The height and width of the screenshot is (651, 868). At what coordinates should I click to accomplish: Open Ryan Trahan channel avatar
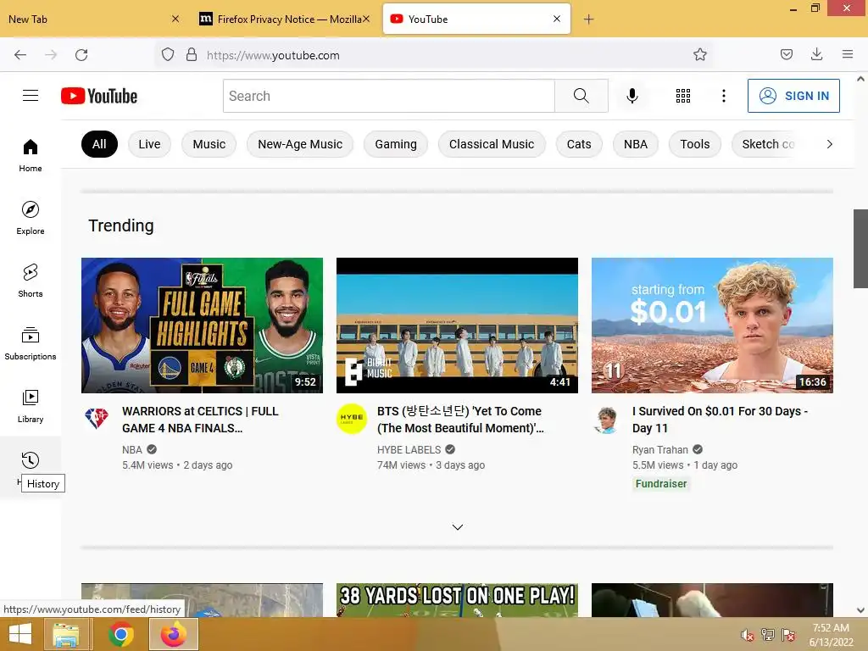(x=607, y=419)
